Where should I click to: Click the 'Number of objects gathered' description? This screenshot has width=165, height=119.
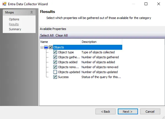(100, 57)
